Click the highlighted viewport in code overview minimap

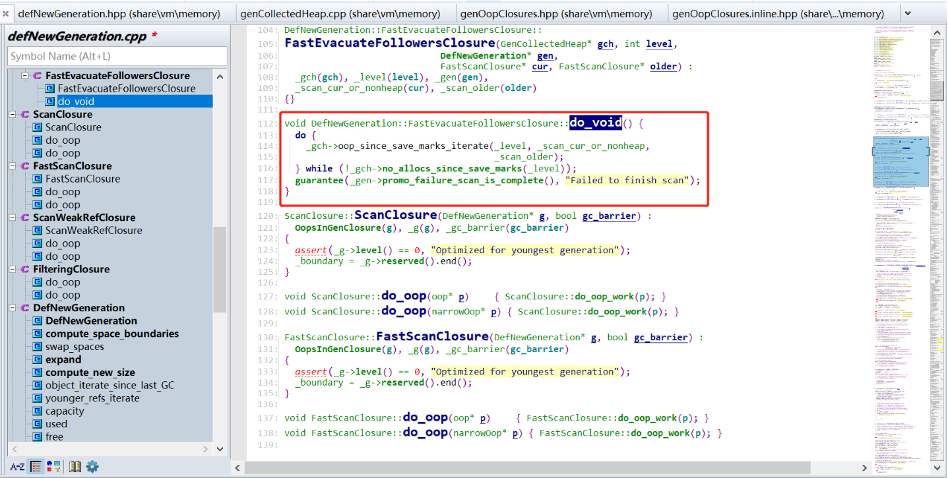[x=901, y=162]
